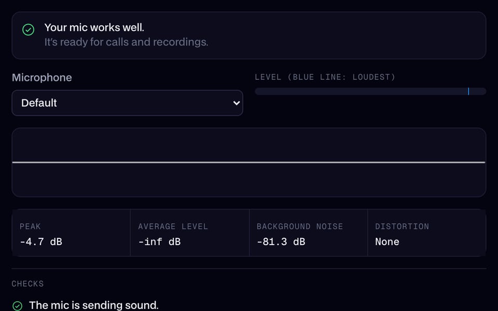The height and width of the screenshot is (311, 498).
Task: Click the LEVEL (BLUE LINE: LOUDEST) label
Action: pyautogui.click(x=325, y=77)
